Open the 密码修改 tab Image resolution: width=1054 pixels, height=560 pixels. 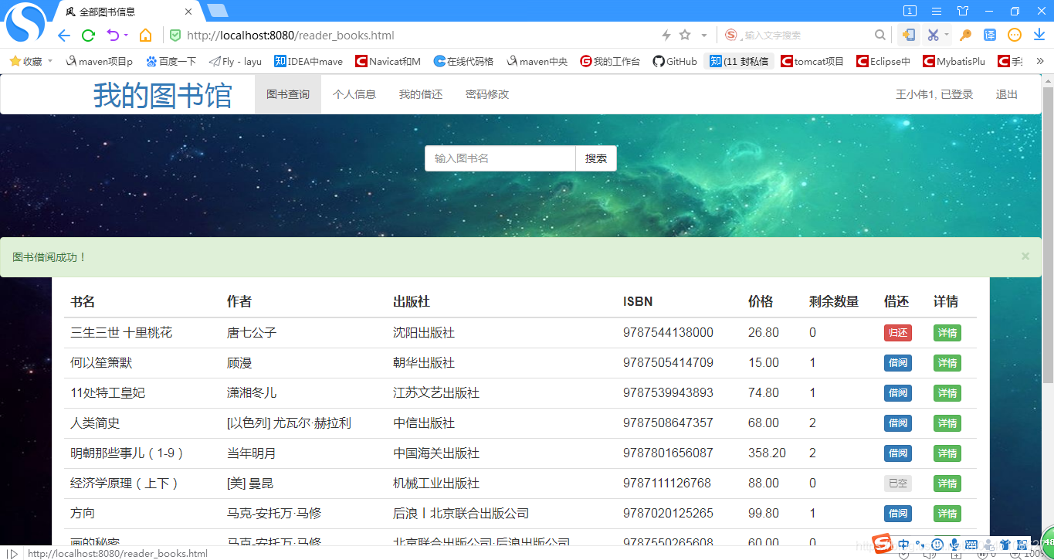point(487,94)
